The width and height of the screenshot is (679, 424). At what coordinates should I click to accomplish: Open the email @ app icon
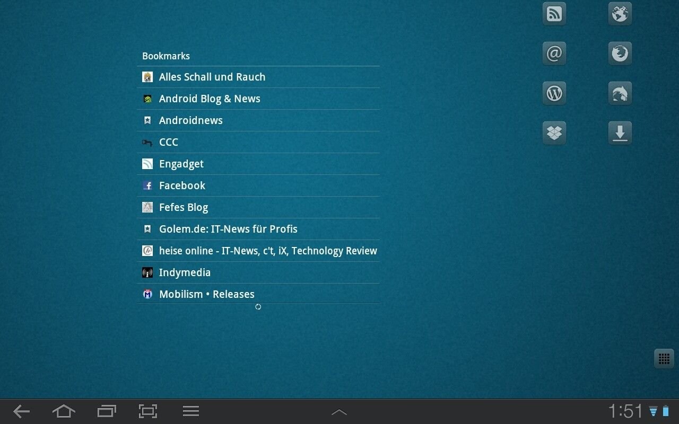coord(554,54)
